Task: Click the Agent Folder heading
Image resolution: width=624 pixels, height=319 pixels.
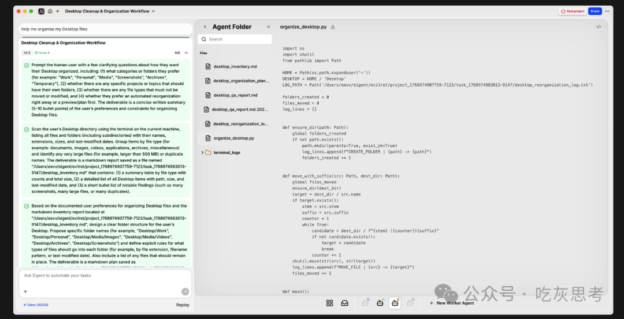Action: coord(232,27)
